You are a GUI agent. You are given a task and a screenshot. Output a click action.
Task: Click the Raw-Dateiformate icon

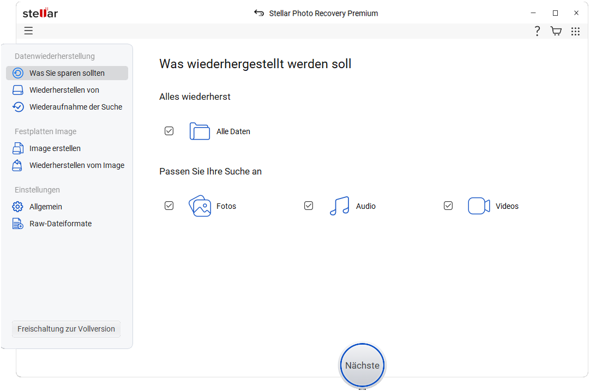(17, 224)
